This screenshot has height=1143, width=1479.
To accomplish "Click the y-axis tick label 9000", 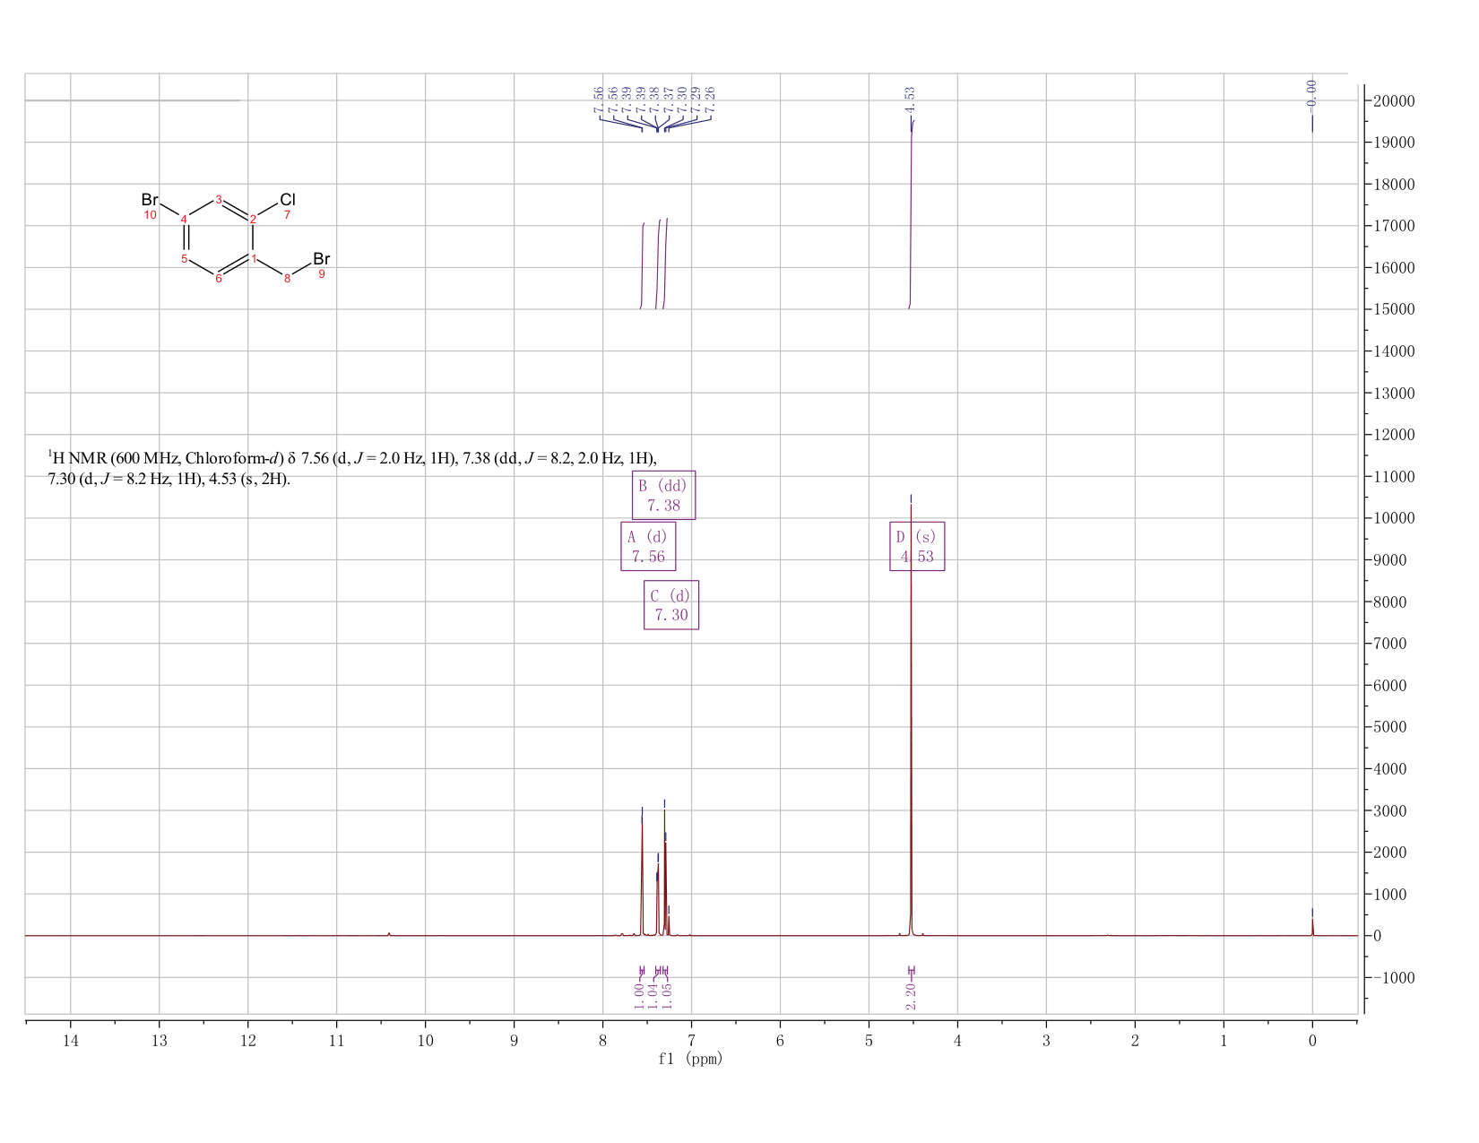I will tap(1390, 560).
